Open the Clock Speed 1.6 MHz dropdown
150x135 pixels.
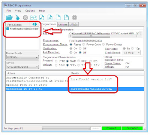point(132,53)
